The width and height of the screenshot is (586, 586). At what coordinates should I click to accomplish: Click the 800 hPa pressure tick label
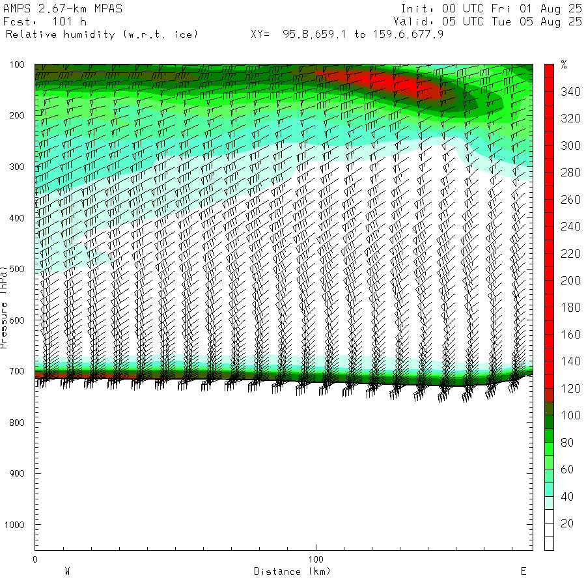tap(17, 423)
